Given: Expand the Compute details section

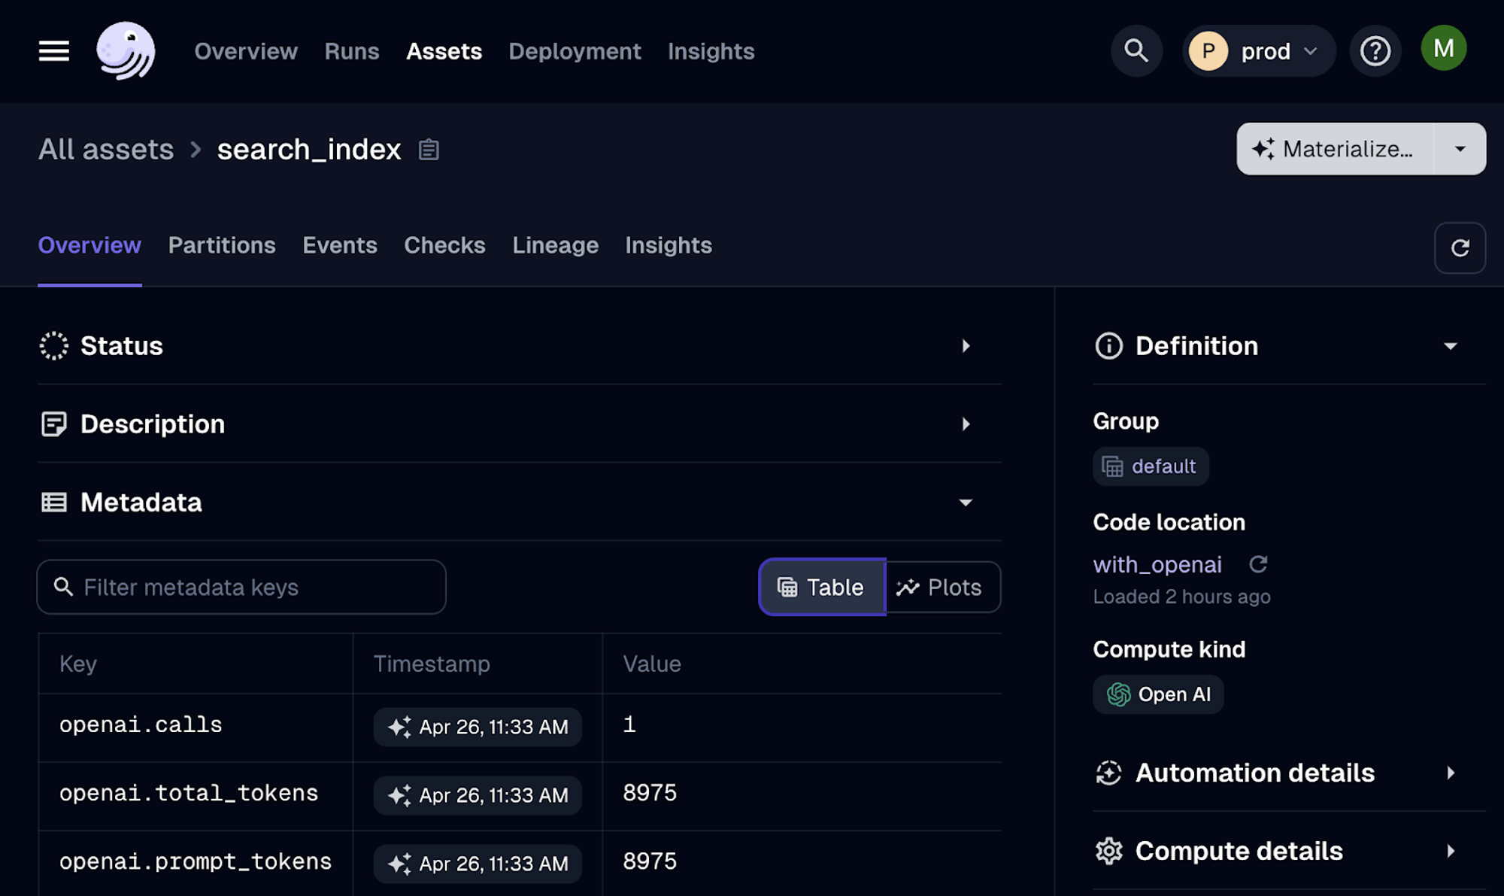Looking at the screenshot, I should (x=1450, y=851).
